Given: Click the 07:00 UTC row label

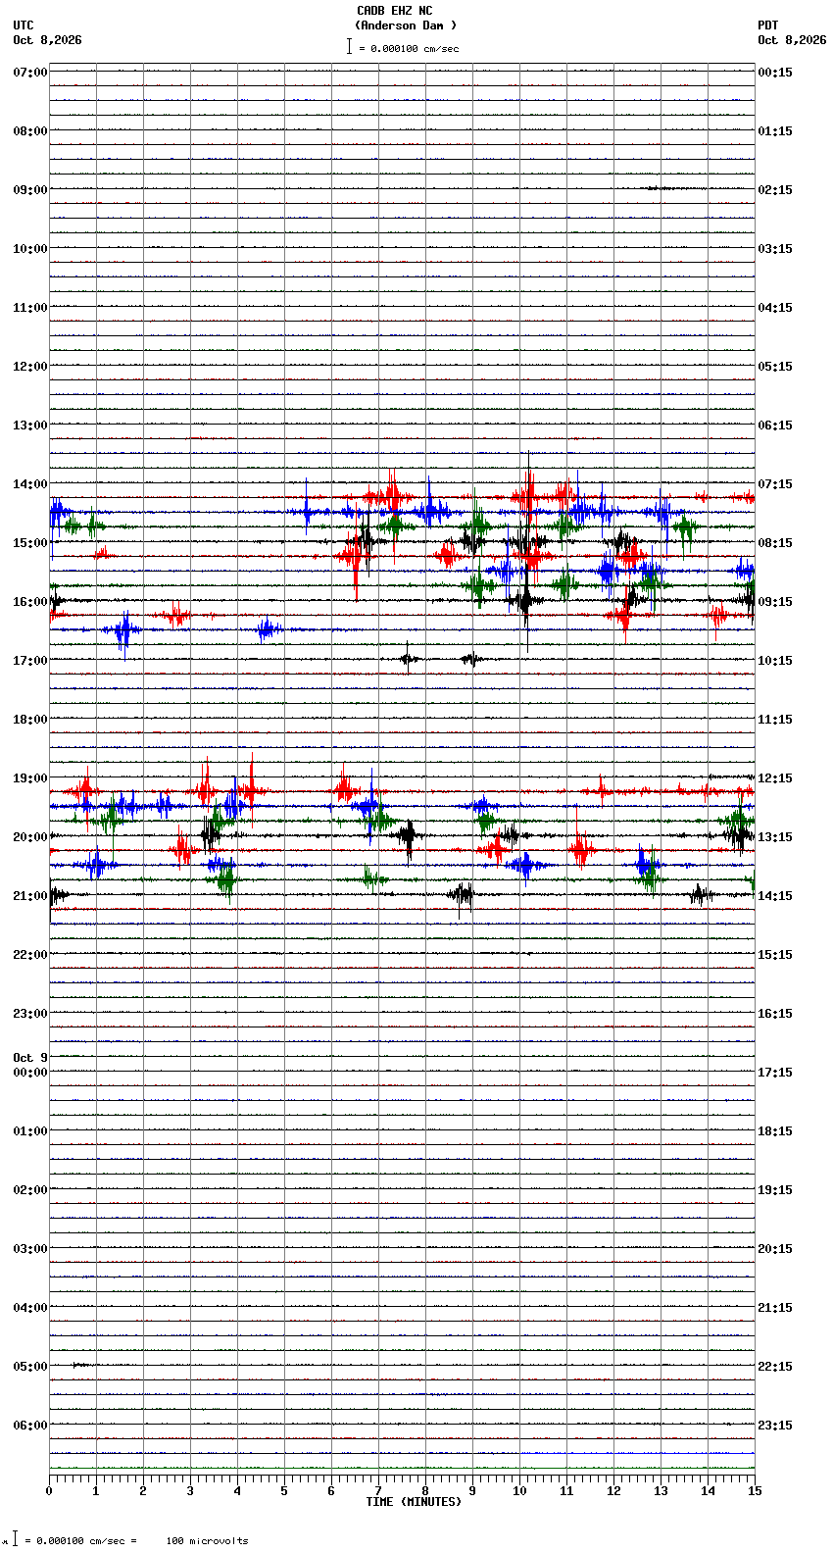Looking at the screenshot, I should click(x=30, y=73).
